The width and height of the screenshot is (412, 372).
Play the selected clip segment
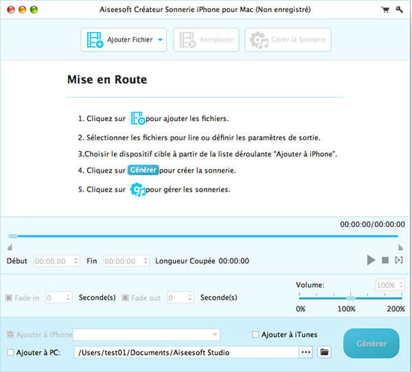click(399, 260)
